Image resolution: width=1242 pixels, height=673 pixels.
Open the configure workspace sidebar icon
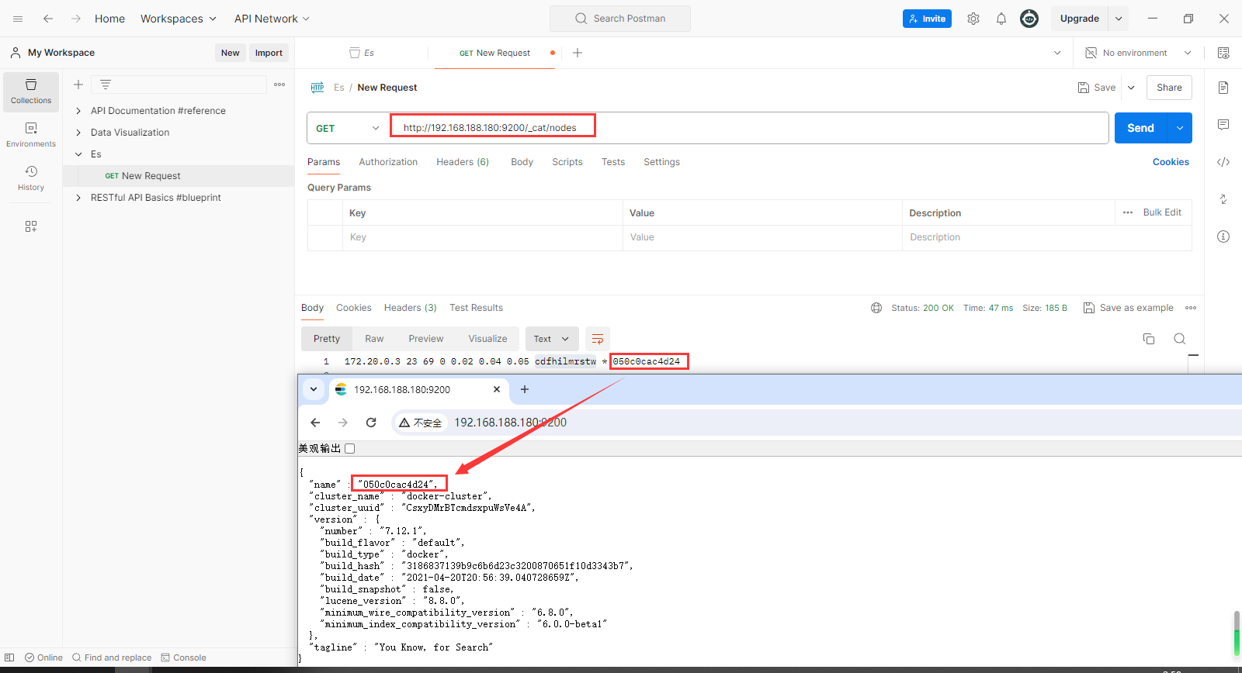coord(31,226)
